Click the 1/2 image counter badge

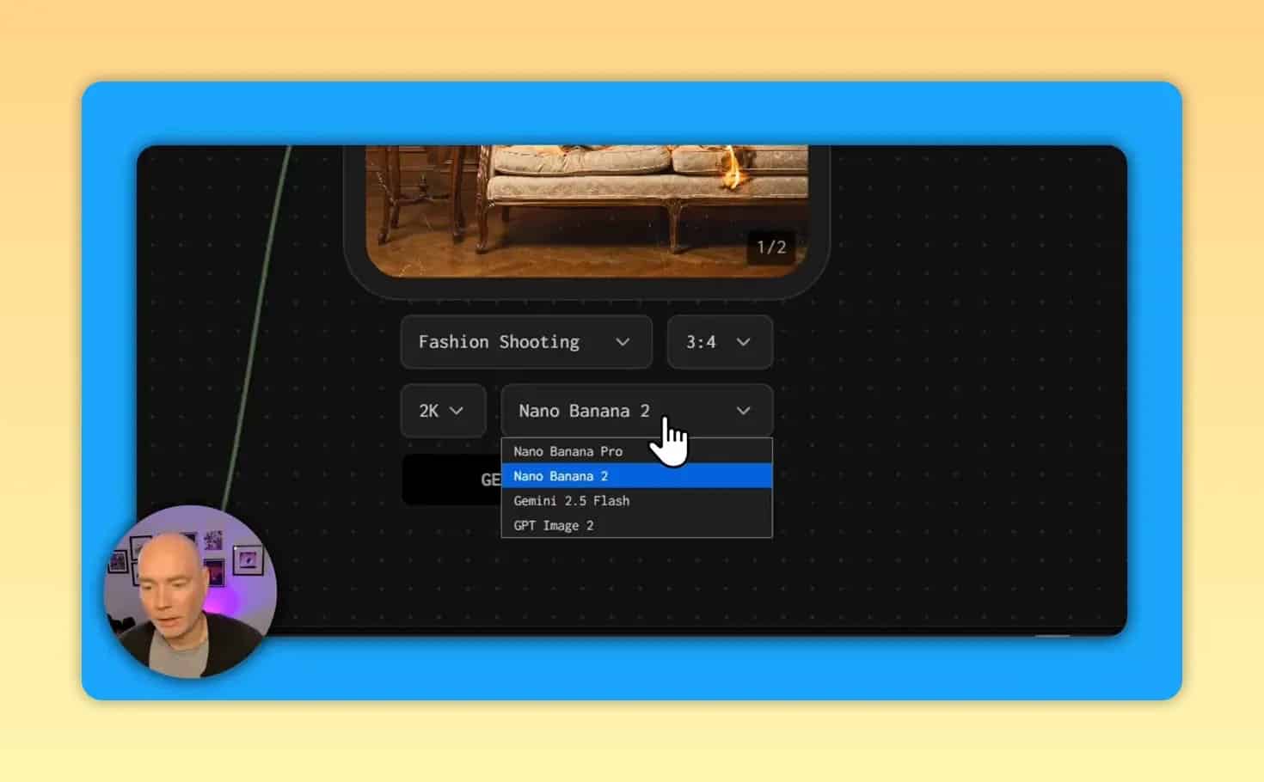(x=771, y=247)
